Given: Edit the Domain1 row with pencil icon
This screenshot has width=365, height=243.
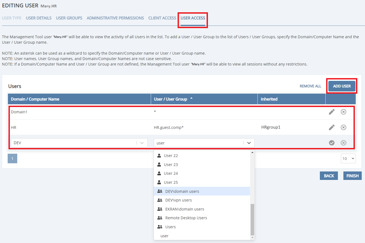Looking at the screenshot, I should click(x=332, y=112).
